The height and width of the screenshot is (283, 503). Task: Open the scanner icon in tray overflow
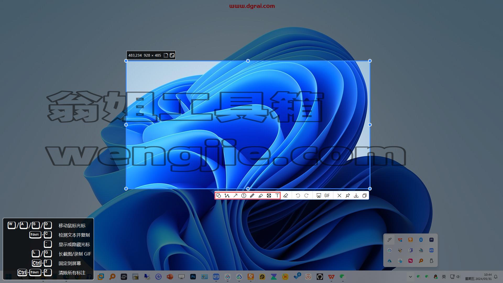421,250
